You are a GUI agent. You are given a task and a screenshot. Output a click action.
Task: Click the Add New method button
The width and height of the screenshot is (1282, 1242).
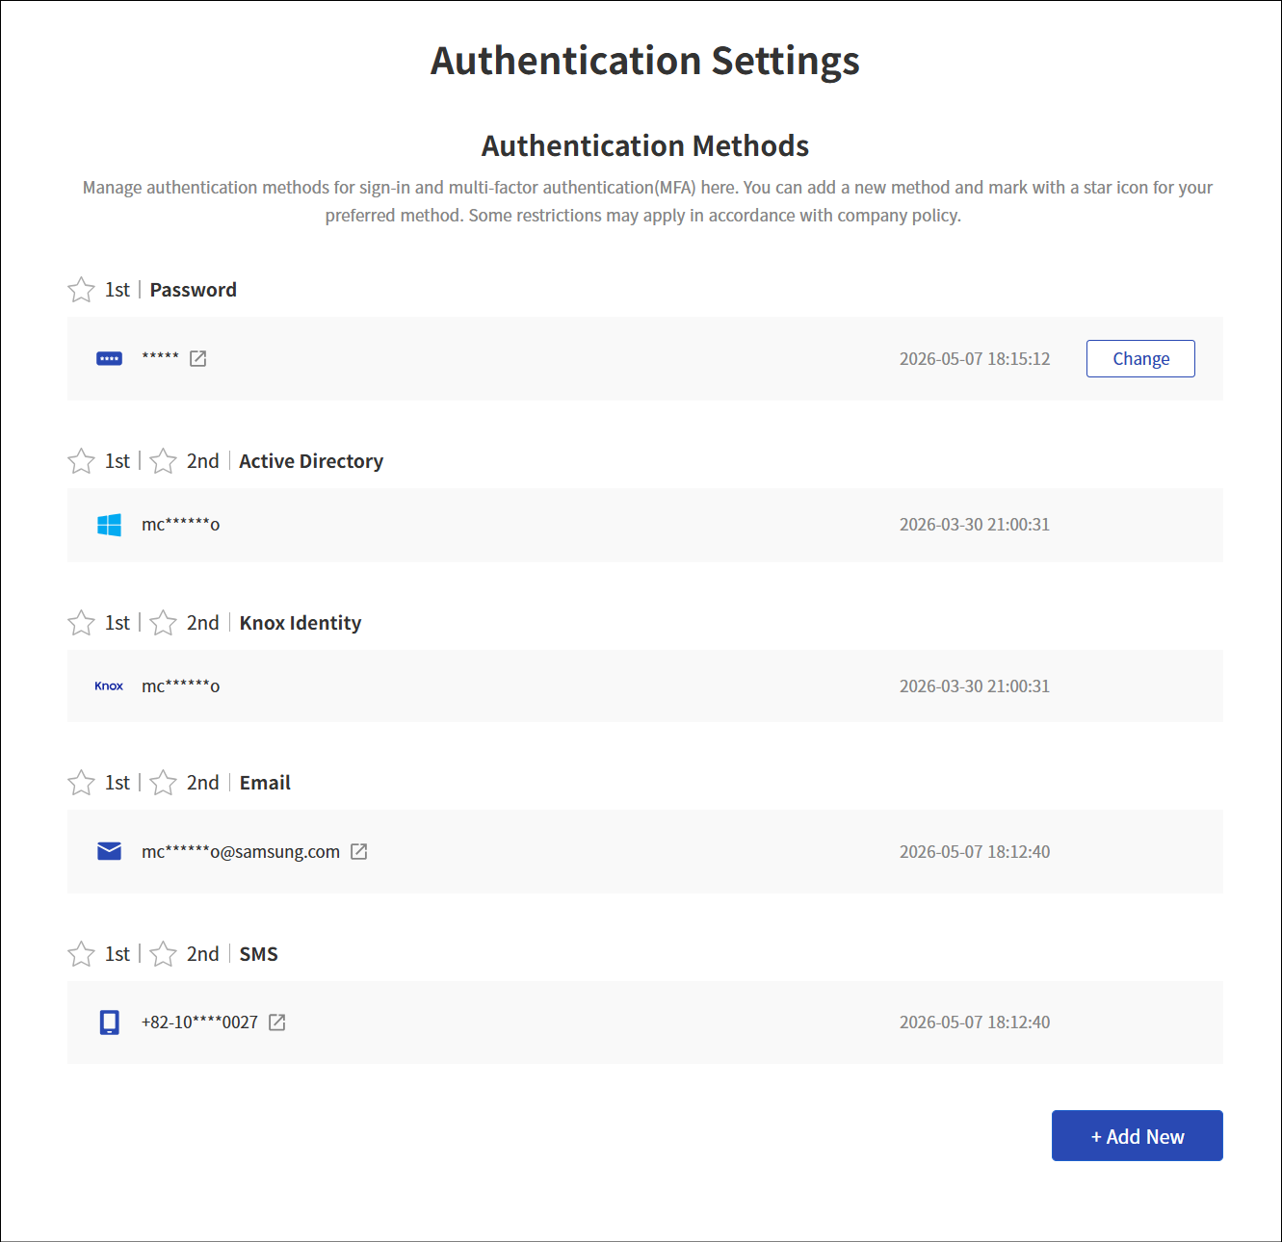(1138, 1136)
